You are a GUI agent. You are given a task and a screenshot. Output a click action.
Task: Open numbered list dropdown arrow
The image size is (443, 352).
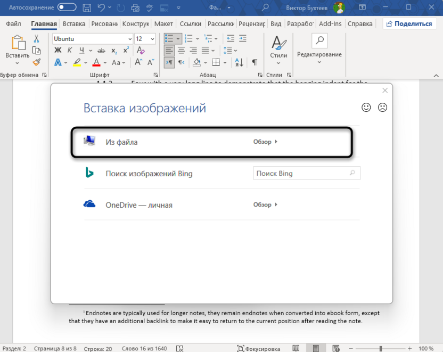198,38
